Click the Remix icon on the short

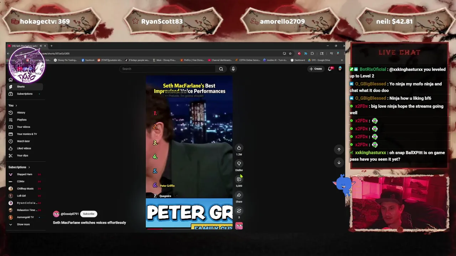pyautogui.click(x=239, y=211)
